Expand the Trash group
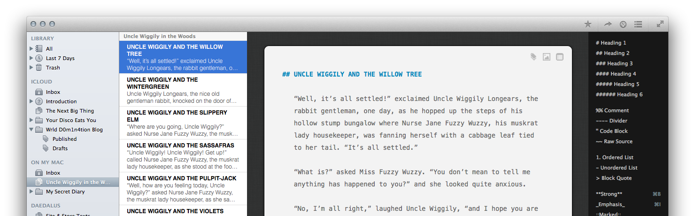 [x=31, y=68]
